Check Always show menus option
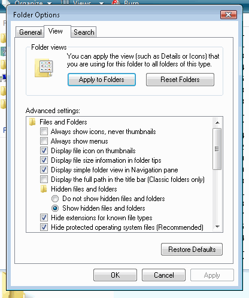249x298 pixels. 44,141
